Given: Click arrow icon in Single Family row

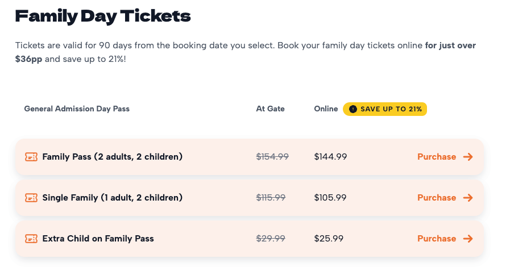Looking at the screenshot, I should (468, 198).
